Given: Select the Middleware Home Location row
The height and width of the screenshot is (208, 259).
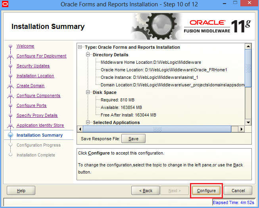Looking at the screenshot, I should click(x=151, y=62).
